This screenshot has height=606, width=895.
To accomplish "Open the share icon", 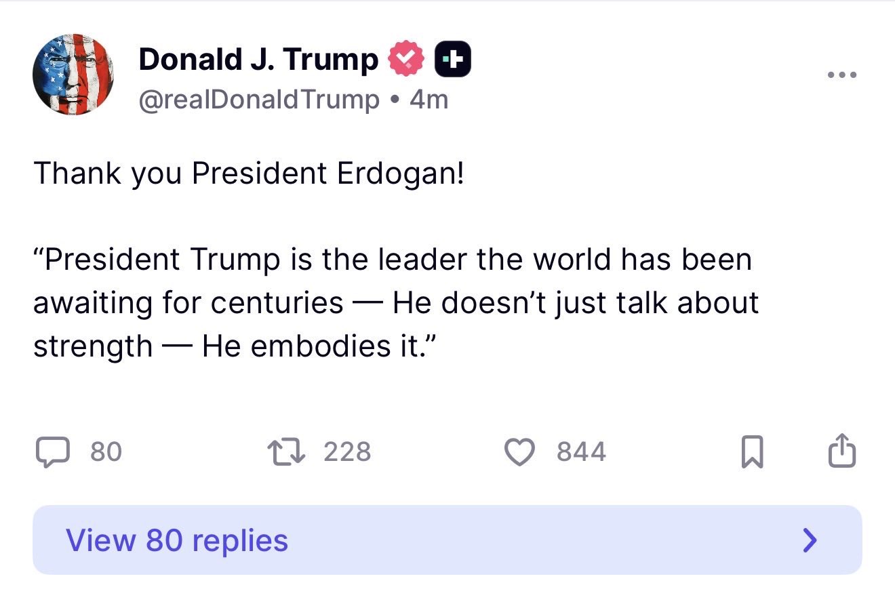I will [843, 451].
